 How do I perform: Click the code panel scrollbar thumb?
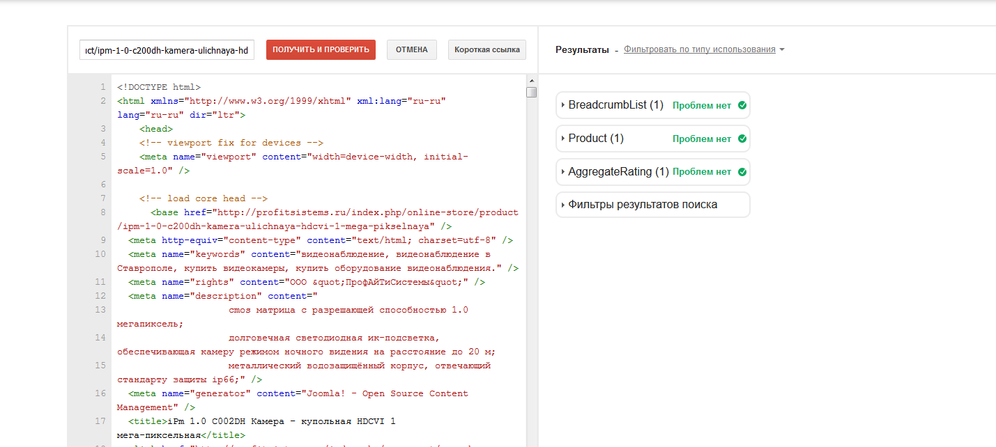coord(532,93)
